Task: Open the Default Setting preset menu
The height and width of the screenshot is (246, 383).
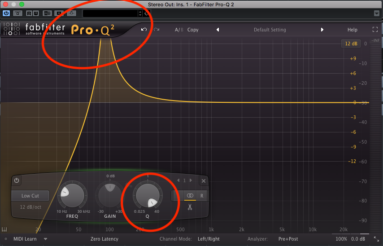Action: [x=270, y=30]
